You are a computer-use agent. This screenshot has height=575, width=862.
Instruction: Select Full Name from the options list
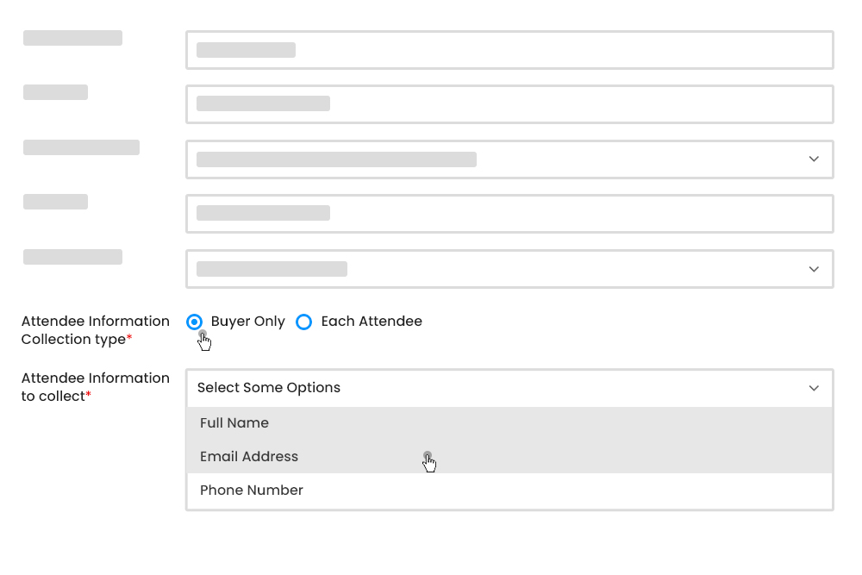click(x=234, y=422)
